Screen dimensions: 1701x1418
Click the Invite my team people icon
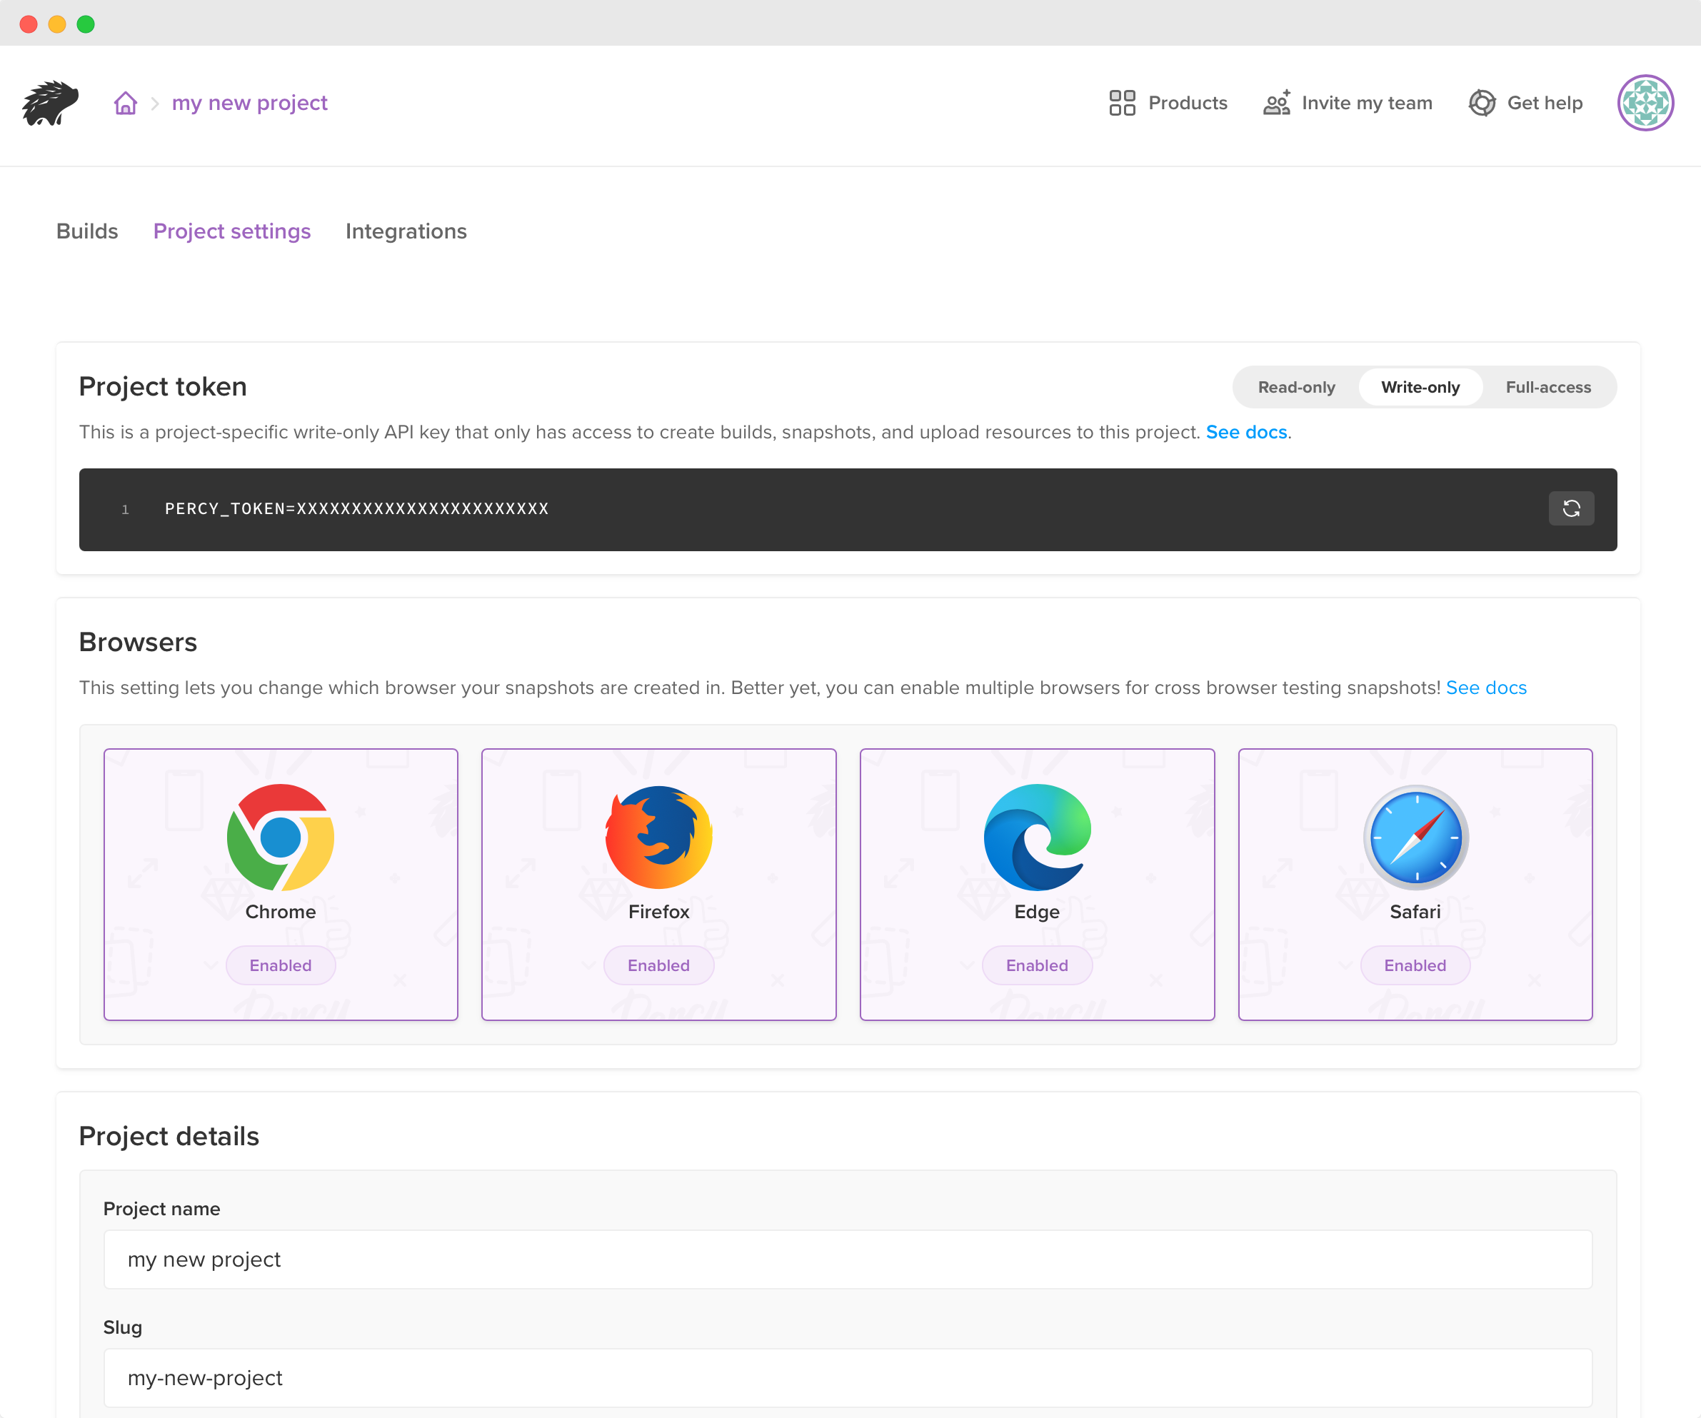(1277, 103)
